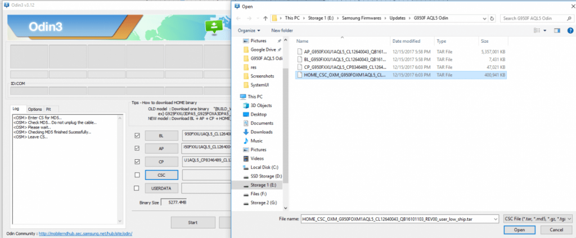This screenshot has width=576, height=238.
Task: Open the 3D Objects folder
Action: (x=262, y=105)
